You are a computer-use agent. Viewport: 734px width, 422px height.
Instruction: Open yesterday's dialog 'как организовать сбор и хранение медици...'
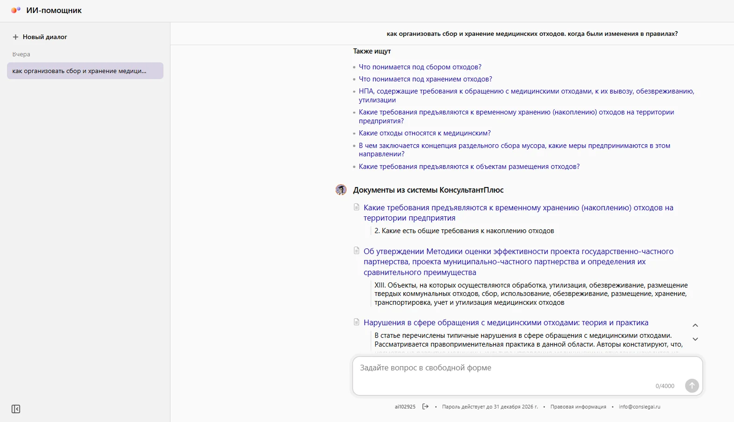[x=85, y=71]
